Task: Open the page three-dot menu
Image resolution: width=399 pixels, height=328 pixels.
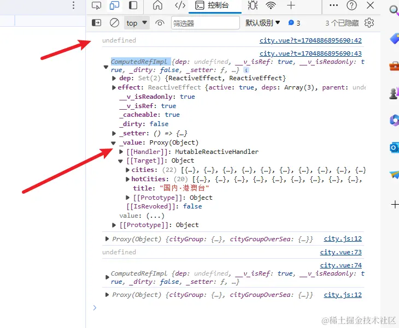Action: [74, 5]
